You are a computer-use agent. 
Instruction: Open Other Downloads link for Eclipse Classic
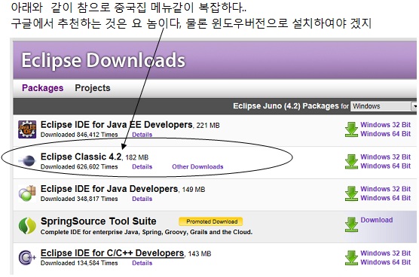197,167
